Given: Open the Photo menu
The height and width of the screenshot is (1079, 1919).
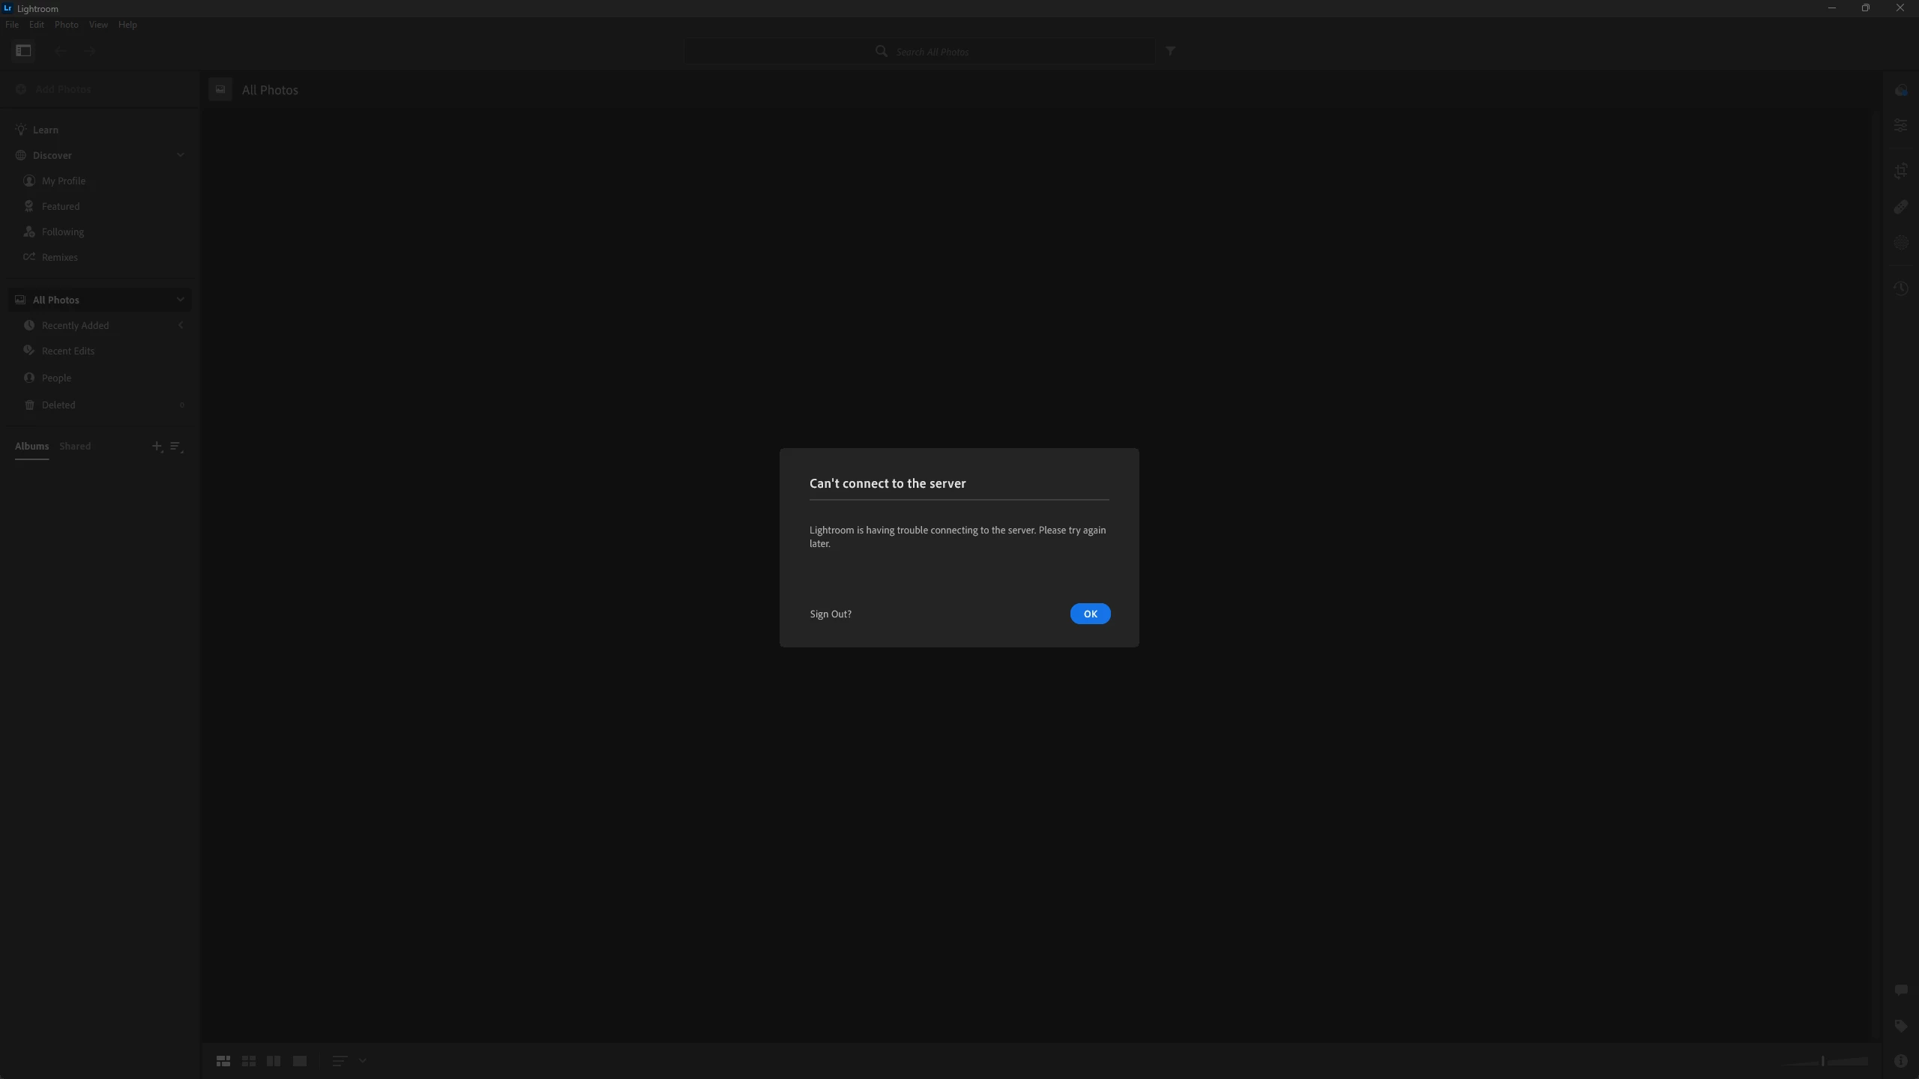Looking at the screenshot, I should [x=66, y=25].
